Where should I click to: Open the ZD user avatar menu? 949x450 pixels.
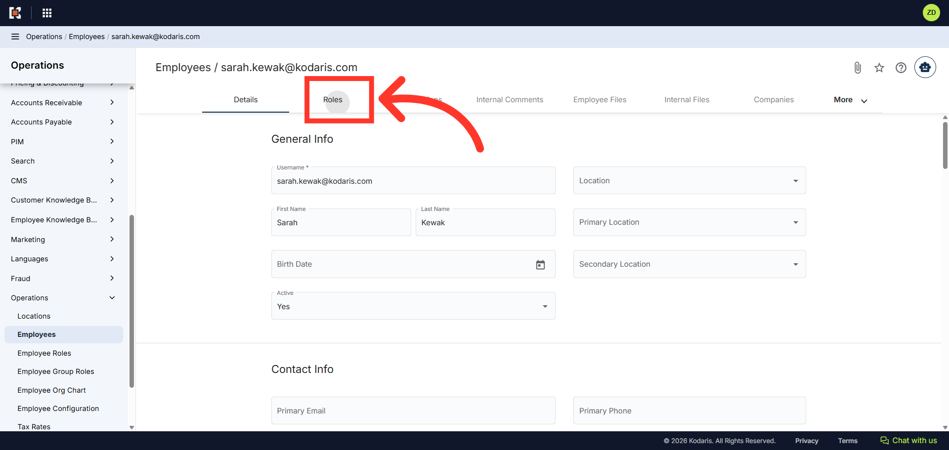[931, 13]
